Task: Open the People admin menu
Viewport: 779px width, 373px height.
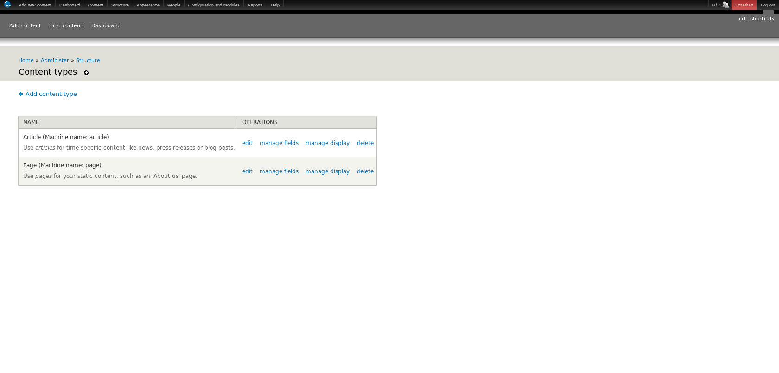Action: 174,5
